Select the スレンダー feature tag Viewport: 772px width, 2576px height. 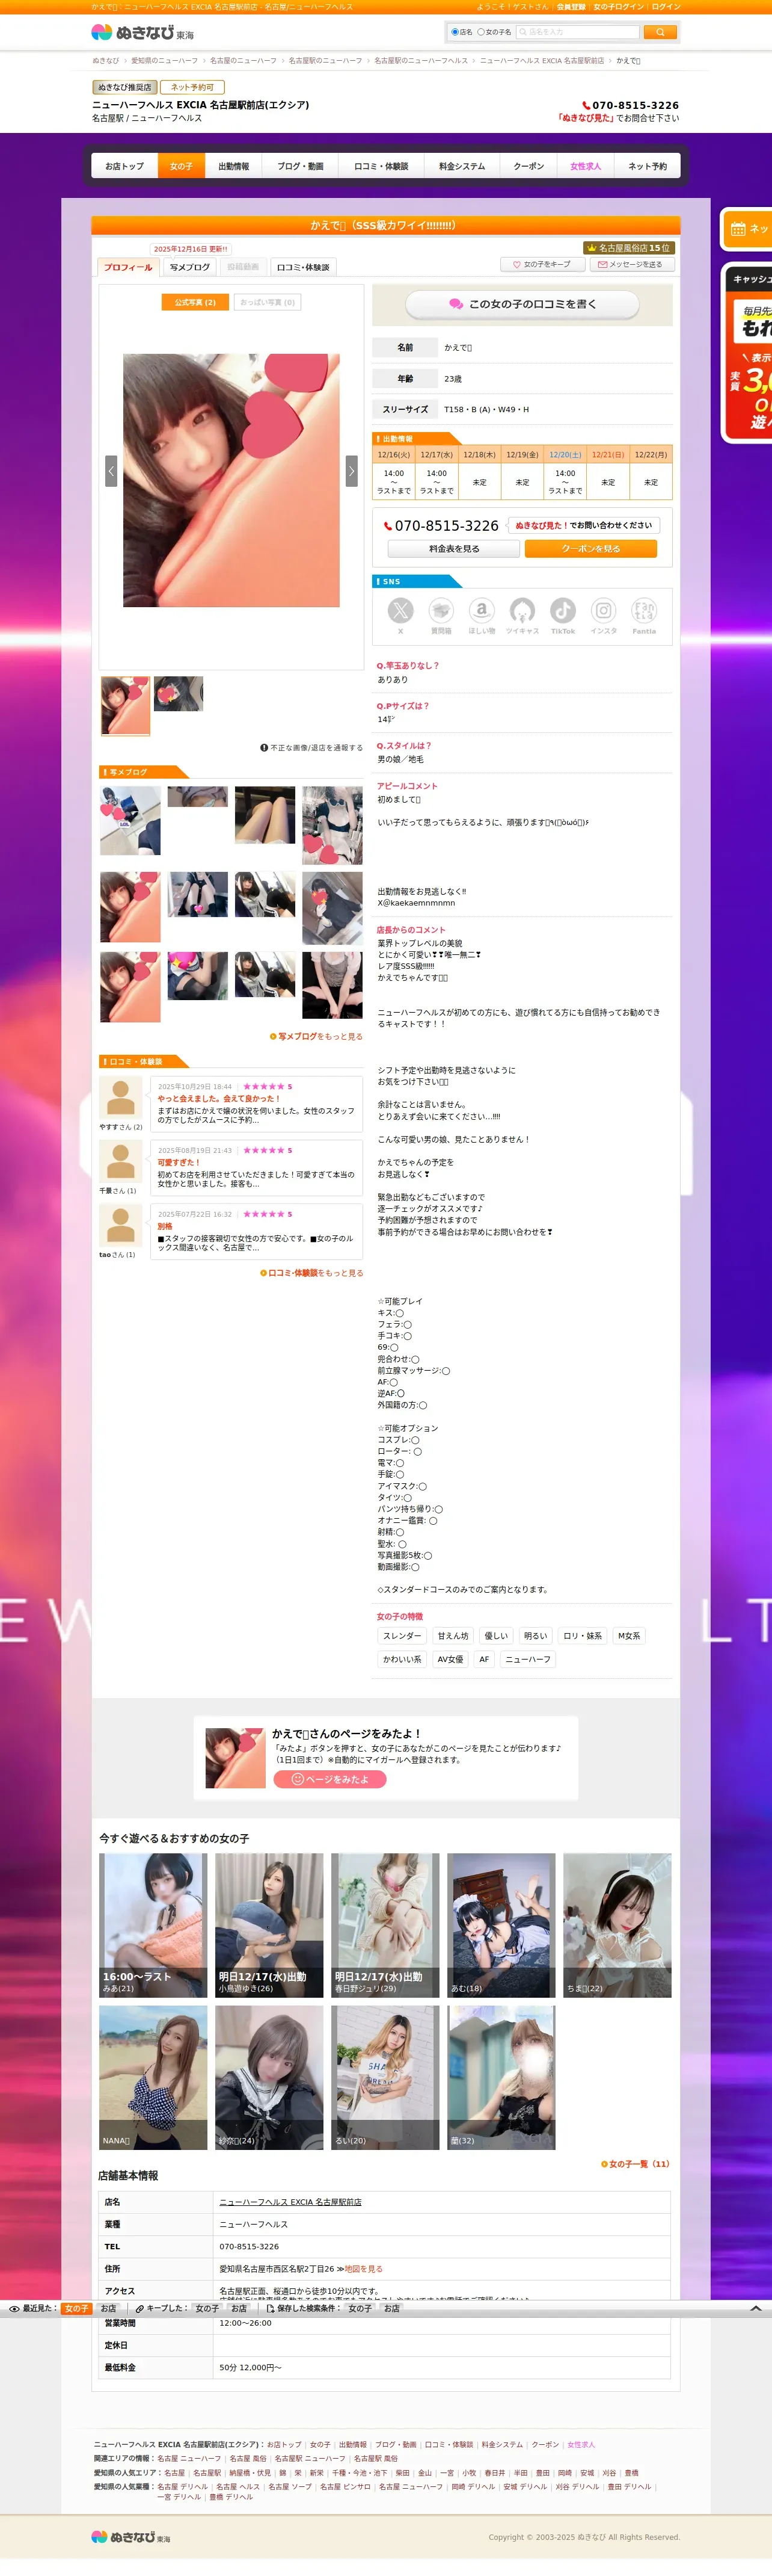402,1636
